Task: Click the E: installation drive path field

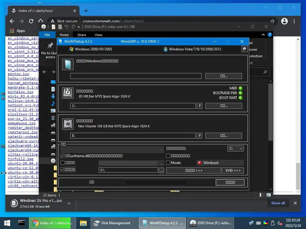Action: pyautogui.click(x=133, y=136)
